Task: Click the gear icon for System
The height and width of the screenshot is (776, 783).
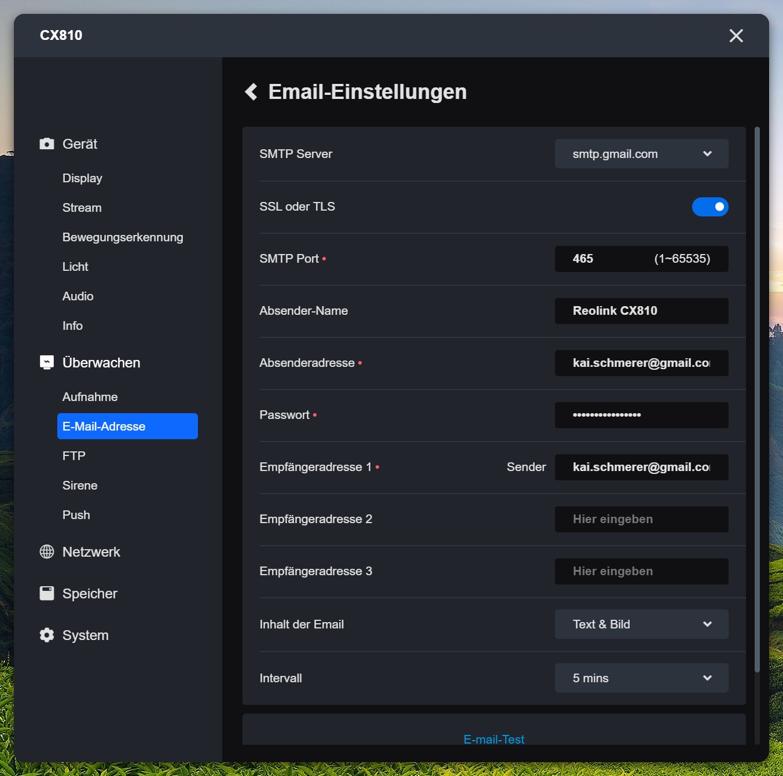Action: [x=47, y=635]
